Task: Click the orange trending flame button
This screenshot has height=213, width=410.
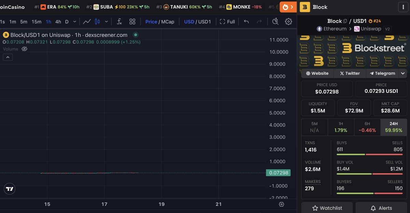Action: tap(288, 7)
